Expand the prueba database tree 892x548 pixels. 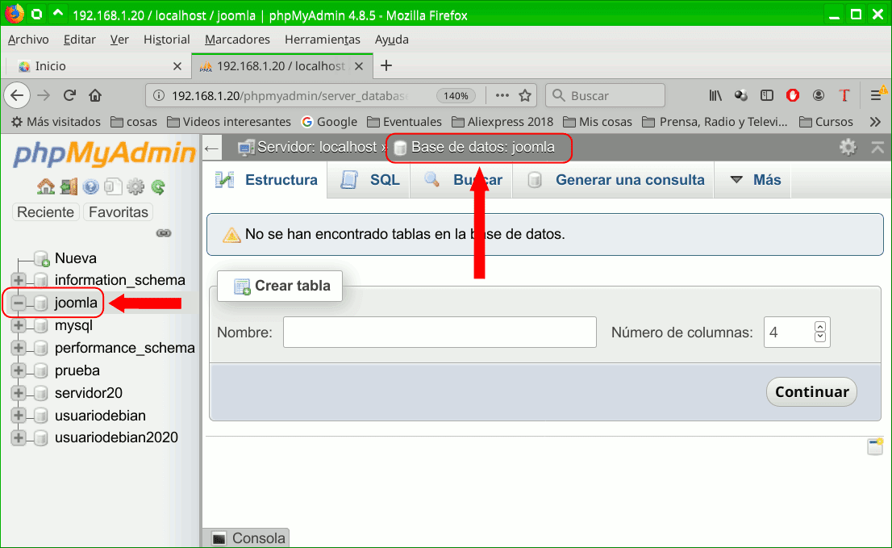point(19,370)
